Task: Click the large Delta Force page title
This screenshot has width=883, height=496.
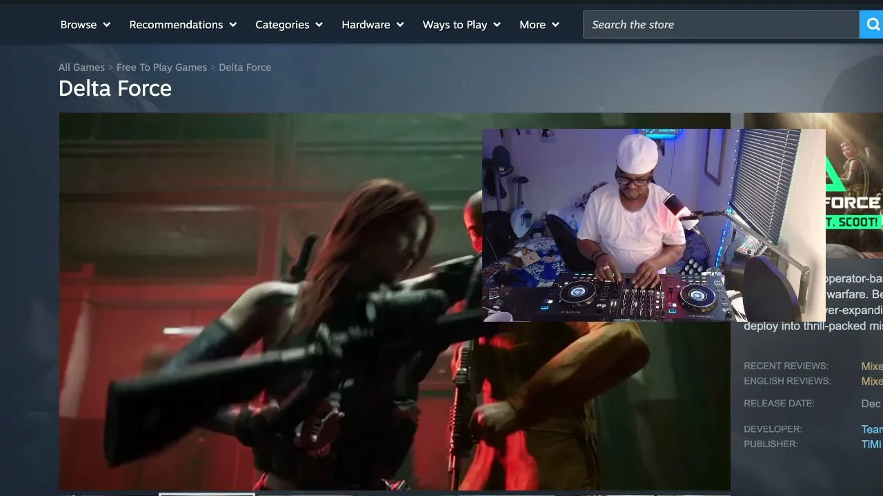Action: (x=115, y=88)
